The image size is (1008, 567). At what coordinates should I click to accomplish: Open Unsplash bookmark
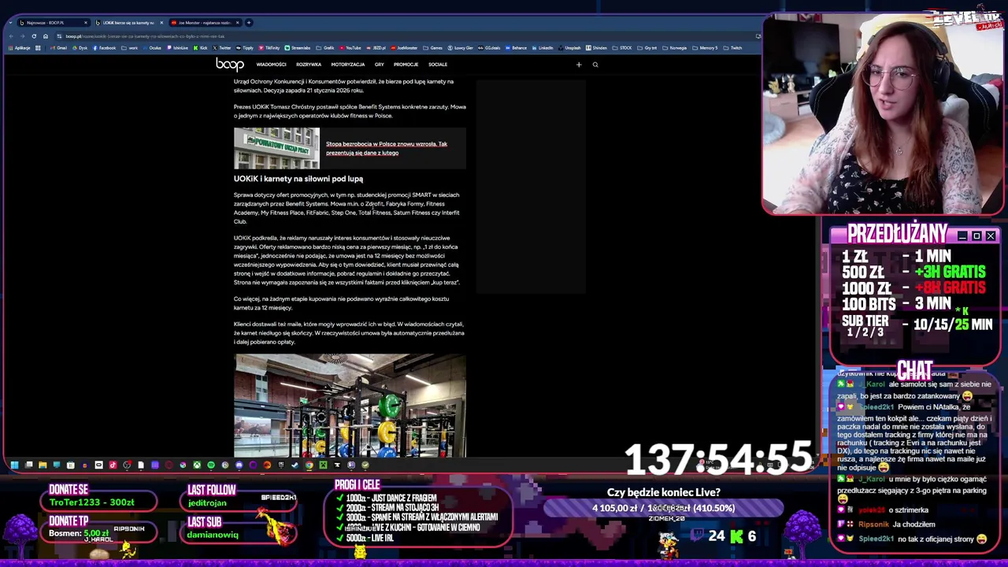[569, 48]
